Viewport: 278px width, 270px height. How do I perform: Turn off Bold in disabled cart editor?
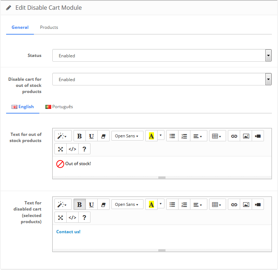pos(80,205)
